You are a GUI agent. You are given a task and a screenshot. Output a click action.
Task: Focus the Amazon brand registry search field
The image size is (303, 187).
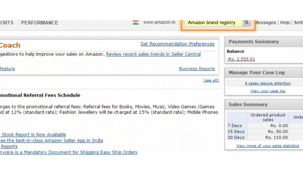(x=213, y=22)
